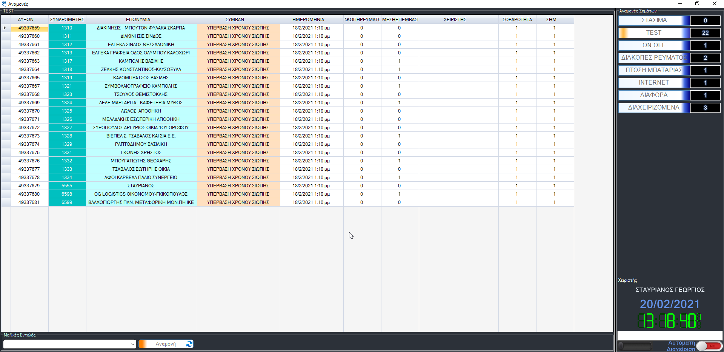This screenshot has width=724, height=352.
Task: Click the app icon in the title bar
Action: point(4,4)
